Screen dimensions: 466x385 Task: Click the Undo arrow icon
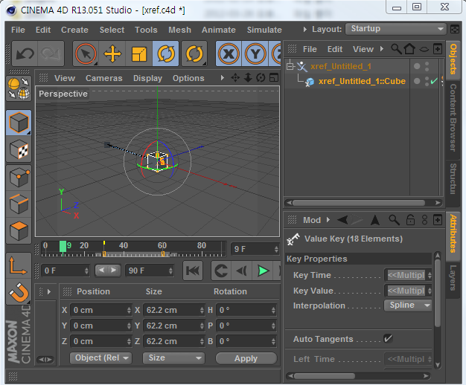25,54
